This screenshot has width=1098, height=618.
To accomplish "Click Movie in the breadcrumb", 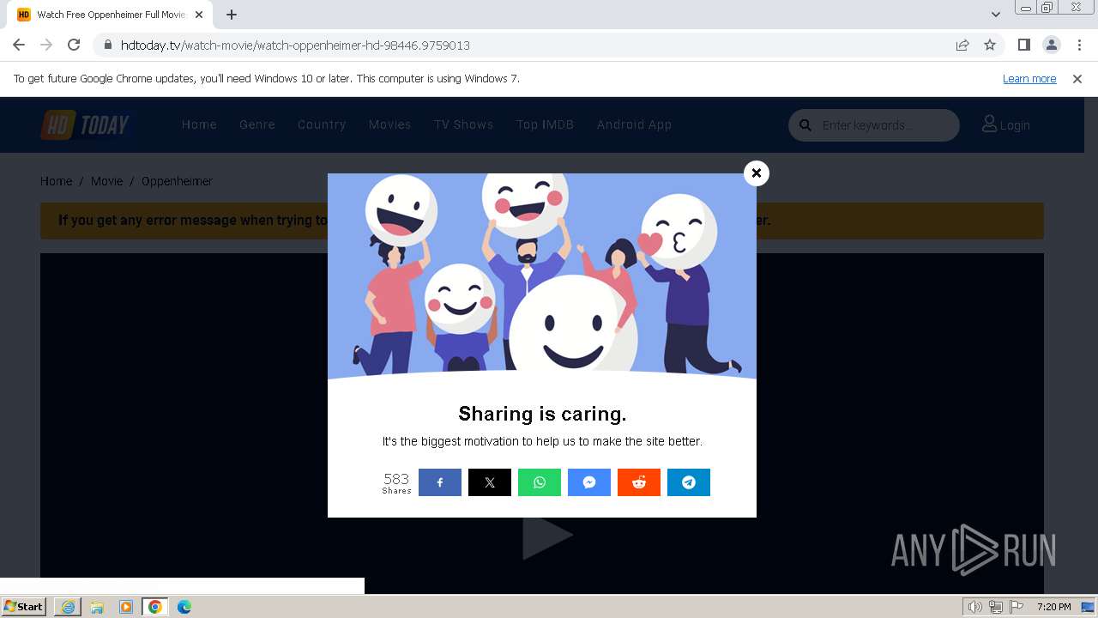I will pyautogui.click(x=106, y=181).
